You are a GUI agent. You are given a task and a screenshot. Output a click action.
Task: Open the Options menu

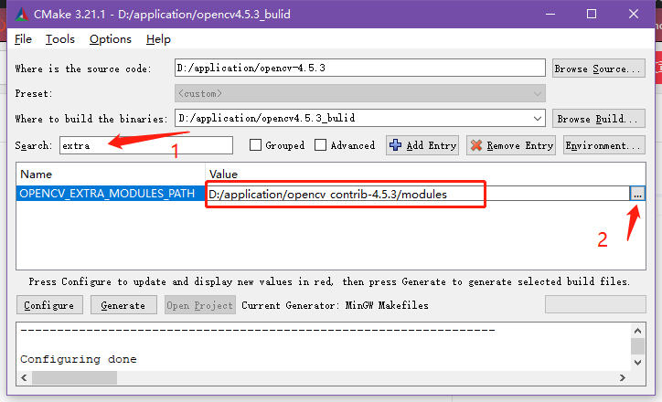pyautogui.click(x=111, y=39)
